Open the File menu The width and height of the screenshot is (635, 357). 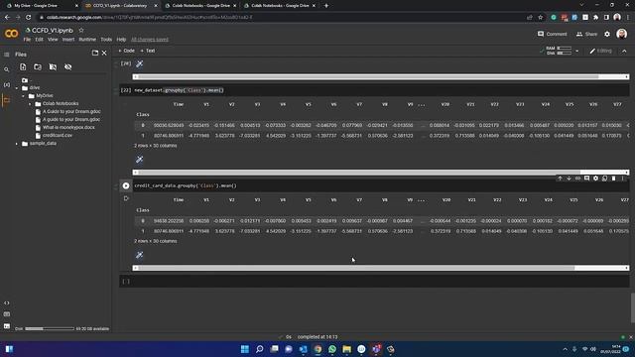pos(27,40)
